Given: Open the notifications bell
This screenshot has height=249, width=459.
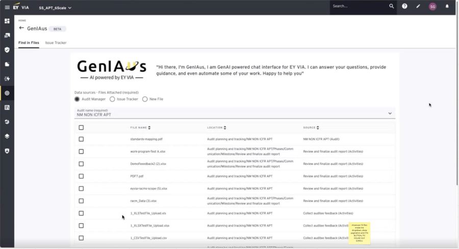Looking at the screenshot, I should 447,6.
